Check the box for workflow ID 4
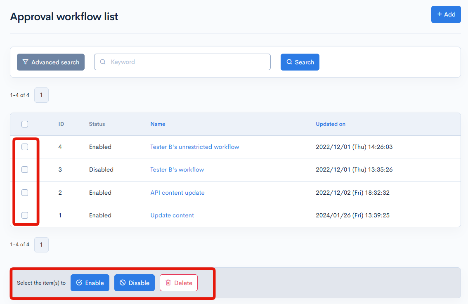Image resolution: width=468 pixels, height=304 pixels. (25, 147)
